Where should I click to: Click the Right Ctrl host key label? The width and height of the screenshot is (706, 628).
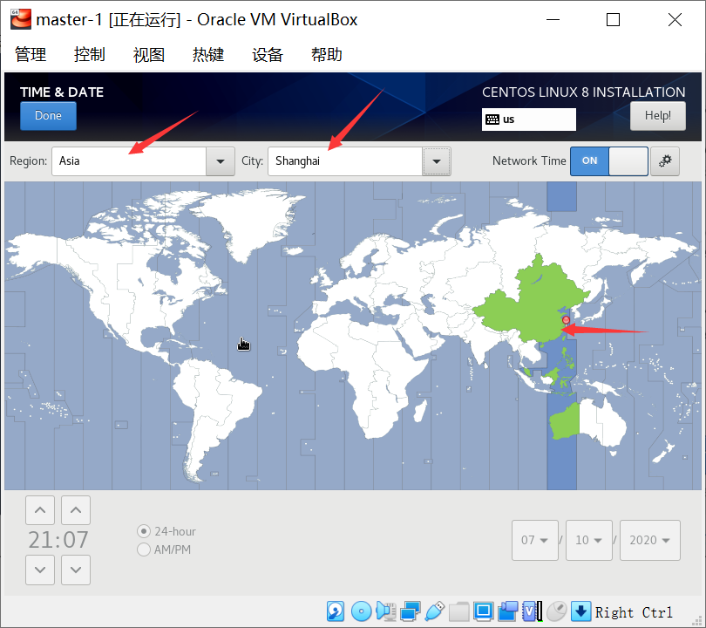[634, 612]
